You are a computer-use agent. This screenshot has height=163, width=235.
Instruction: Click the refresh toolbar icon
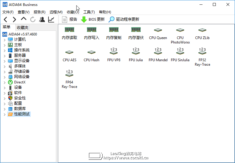(33, 20)
